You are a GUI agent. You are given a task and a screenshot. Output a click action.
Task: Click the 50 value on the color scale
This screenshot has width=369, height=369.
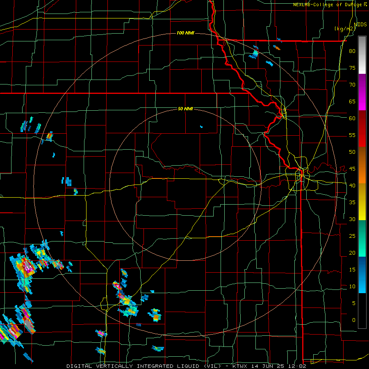pos(352,152)
